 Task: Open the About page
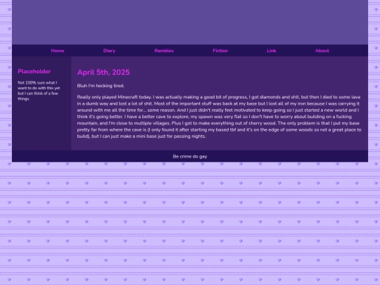point(322,51)
